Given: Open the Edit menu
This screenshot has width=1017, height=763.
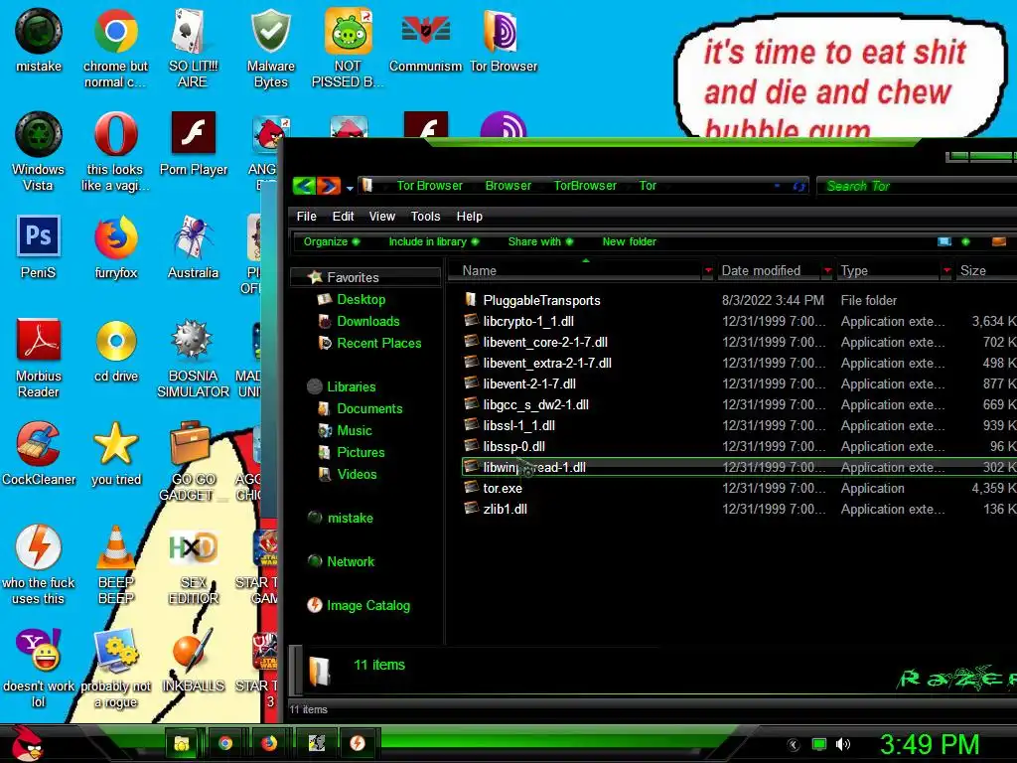Looking at the screenshot, I should pyautogui.click(x=343, y=216).
